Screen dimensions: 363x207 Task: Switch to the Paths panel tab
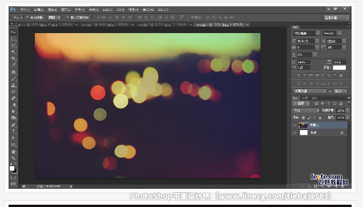314,98
